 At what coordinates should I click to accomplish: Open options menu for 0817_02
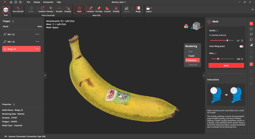point(37,42)
